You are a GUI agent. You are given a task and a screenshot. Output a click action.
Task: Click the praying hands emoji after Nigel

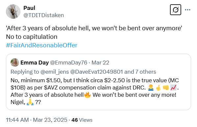coord(30,102)
